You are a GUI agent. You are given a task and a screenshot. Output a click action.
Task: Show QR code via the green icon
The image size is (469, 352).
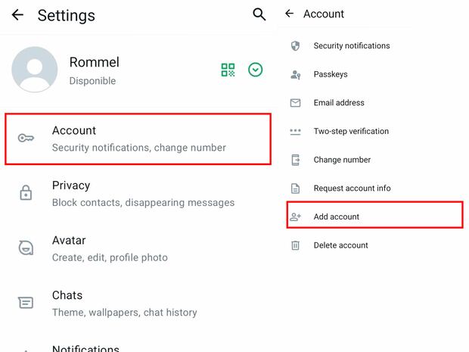coord(228,70)
